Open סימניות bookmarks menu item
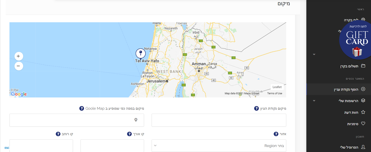Image resolution: width=371 pixels, height=152 pixels. click(352, 124)
